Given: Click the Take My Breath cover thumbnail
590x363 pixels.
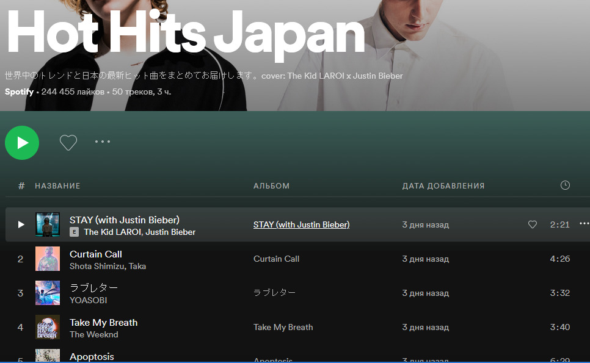Looking at the screenshot, I should 48,327.
